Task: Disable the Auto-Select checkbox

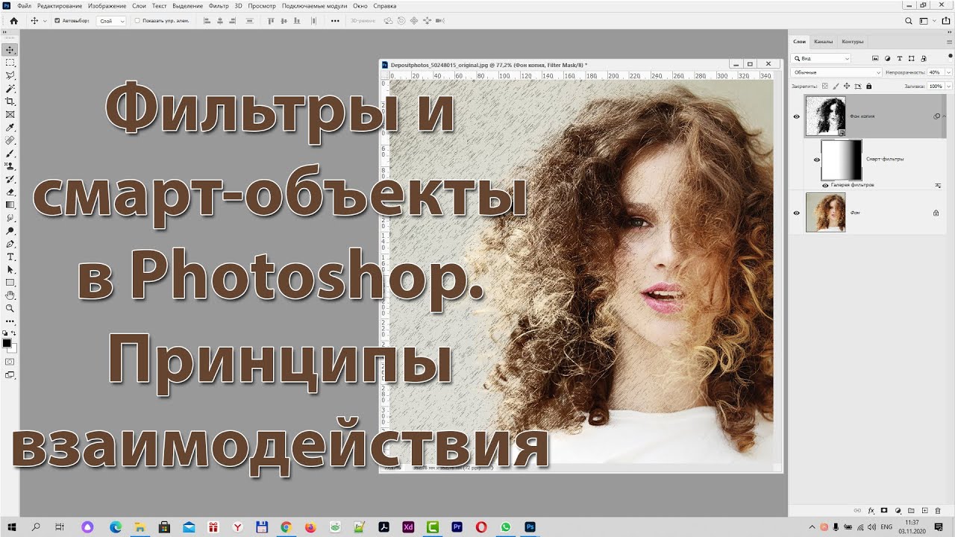Action: (57, 21)
